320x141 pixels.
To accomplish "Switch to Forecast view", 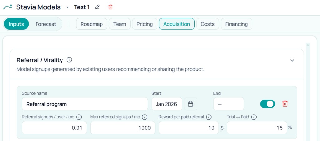I will click(46, 24).
